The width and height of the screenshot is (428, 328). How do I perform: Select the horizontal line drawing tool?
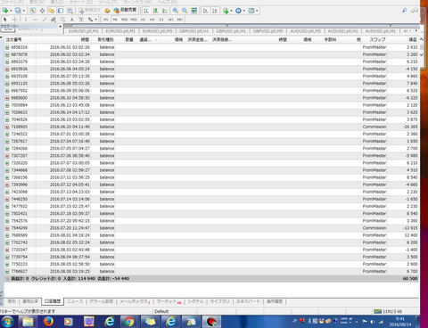tap(35, 20)
